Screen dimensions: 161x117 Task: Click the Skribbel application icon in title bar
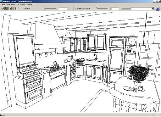(1, 1)
